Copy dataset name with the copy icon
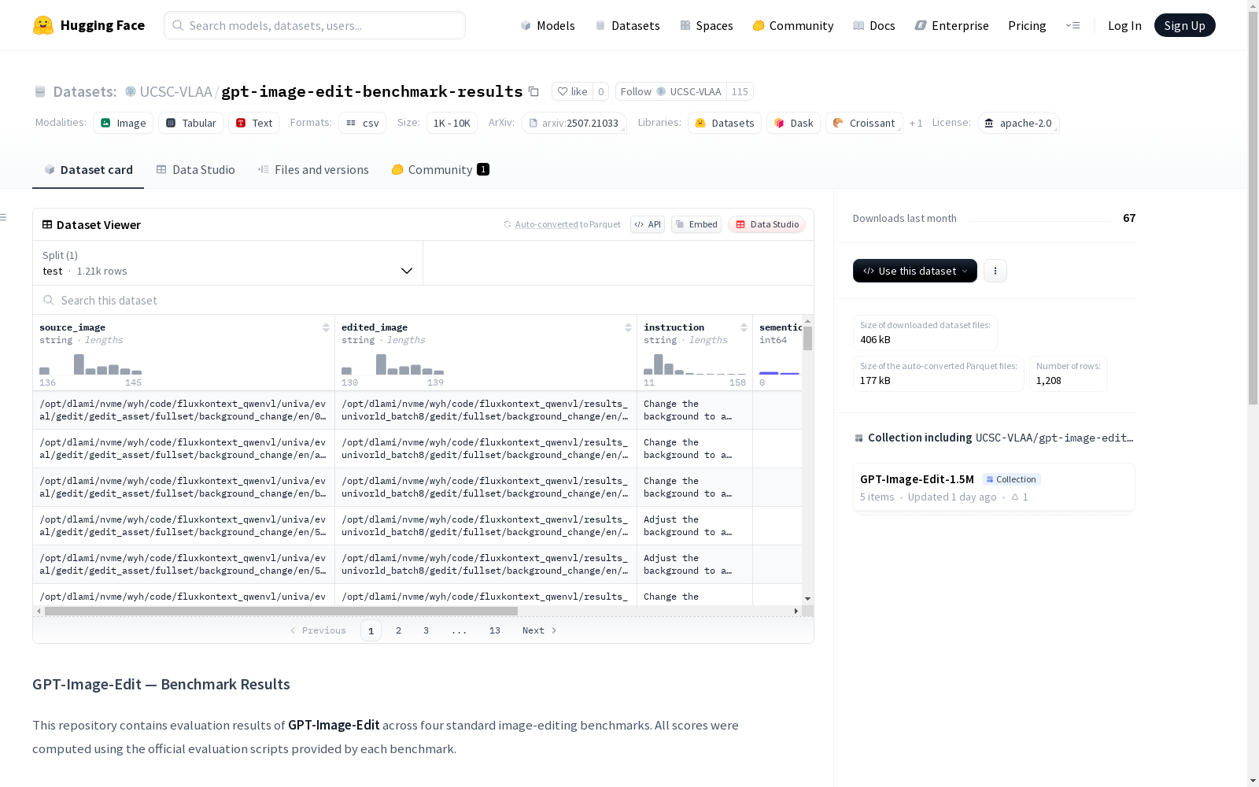This screenshot has height=787, width=1259. (x=534, y=91)
